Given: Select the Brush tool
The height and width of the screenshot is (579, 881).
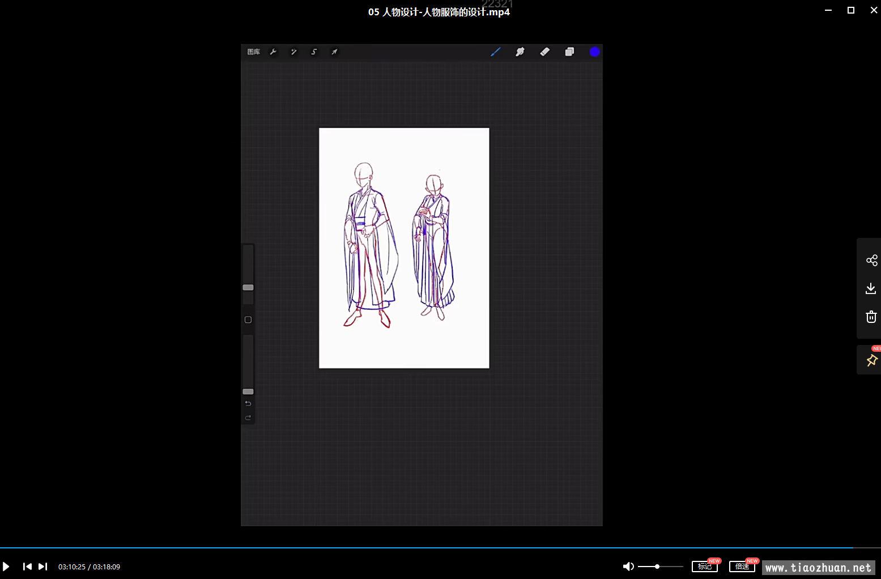Looking at the screenshot, I should point(496,52).
